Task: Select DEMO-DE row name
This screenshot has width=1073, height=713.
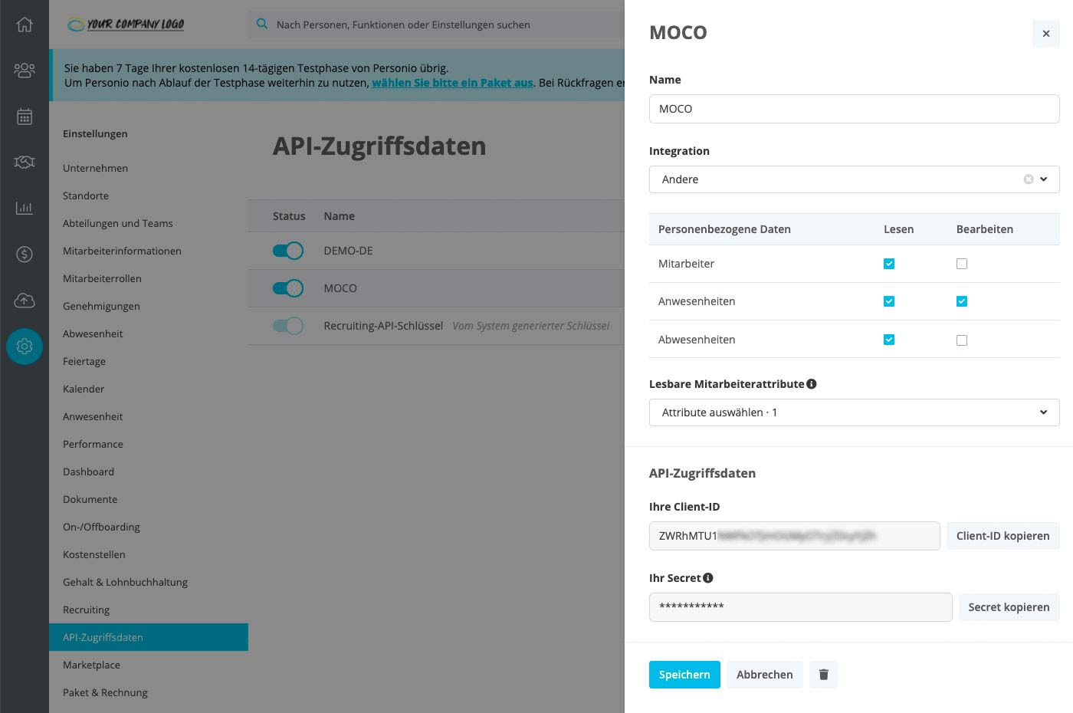Action: 348,251
